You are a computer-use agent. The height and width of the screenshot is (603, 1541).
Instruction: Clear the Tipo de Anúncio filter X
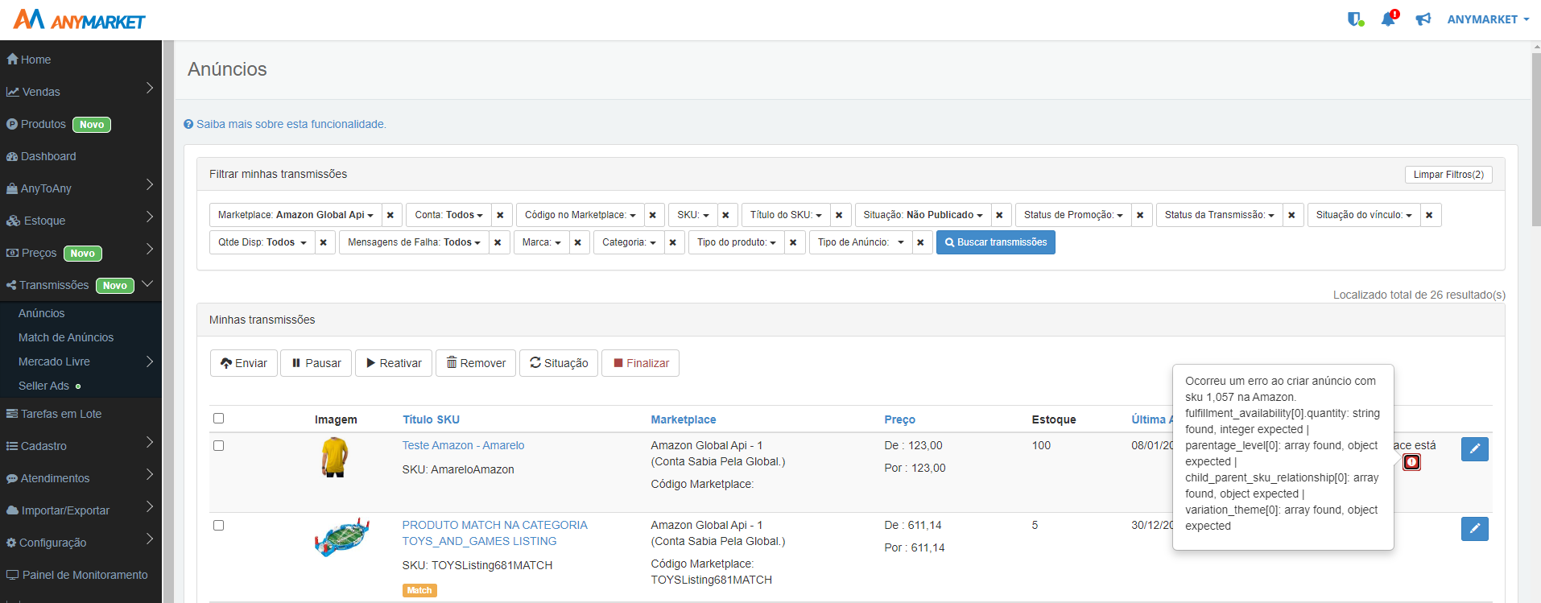pyautogui.click(x=920, y=242)
